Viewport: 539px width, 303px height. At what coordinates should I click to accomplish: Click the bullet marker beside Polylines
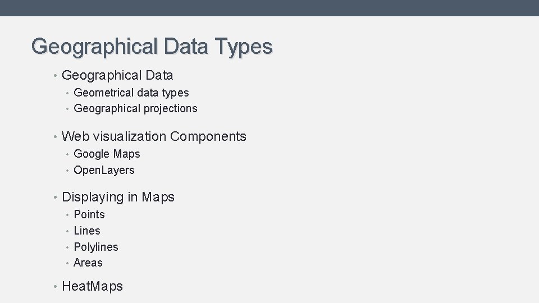pos(67,247)
